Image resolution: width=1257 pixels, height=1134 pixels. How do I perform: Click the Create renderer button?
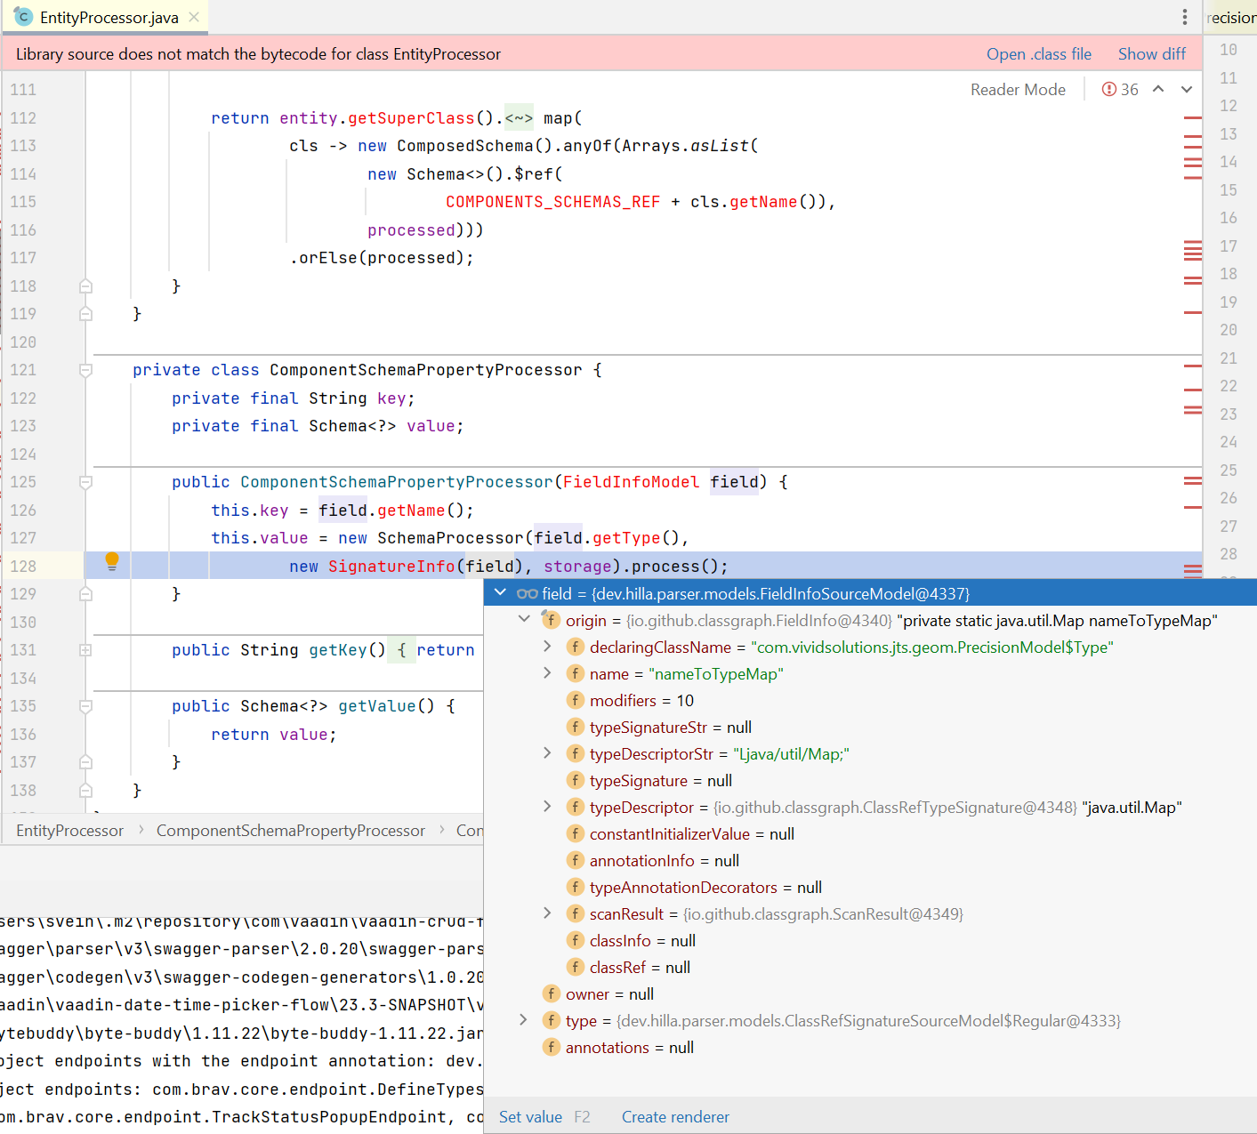pyautogui.click(x=674, y=1116)
